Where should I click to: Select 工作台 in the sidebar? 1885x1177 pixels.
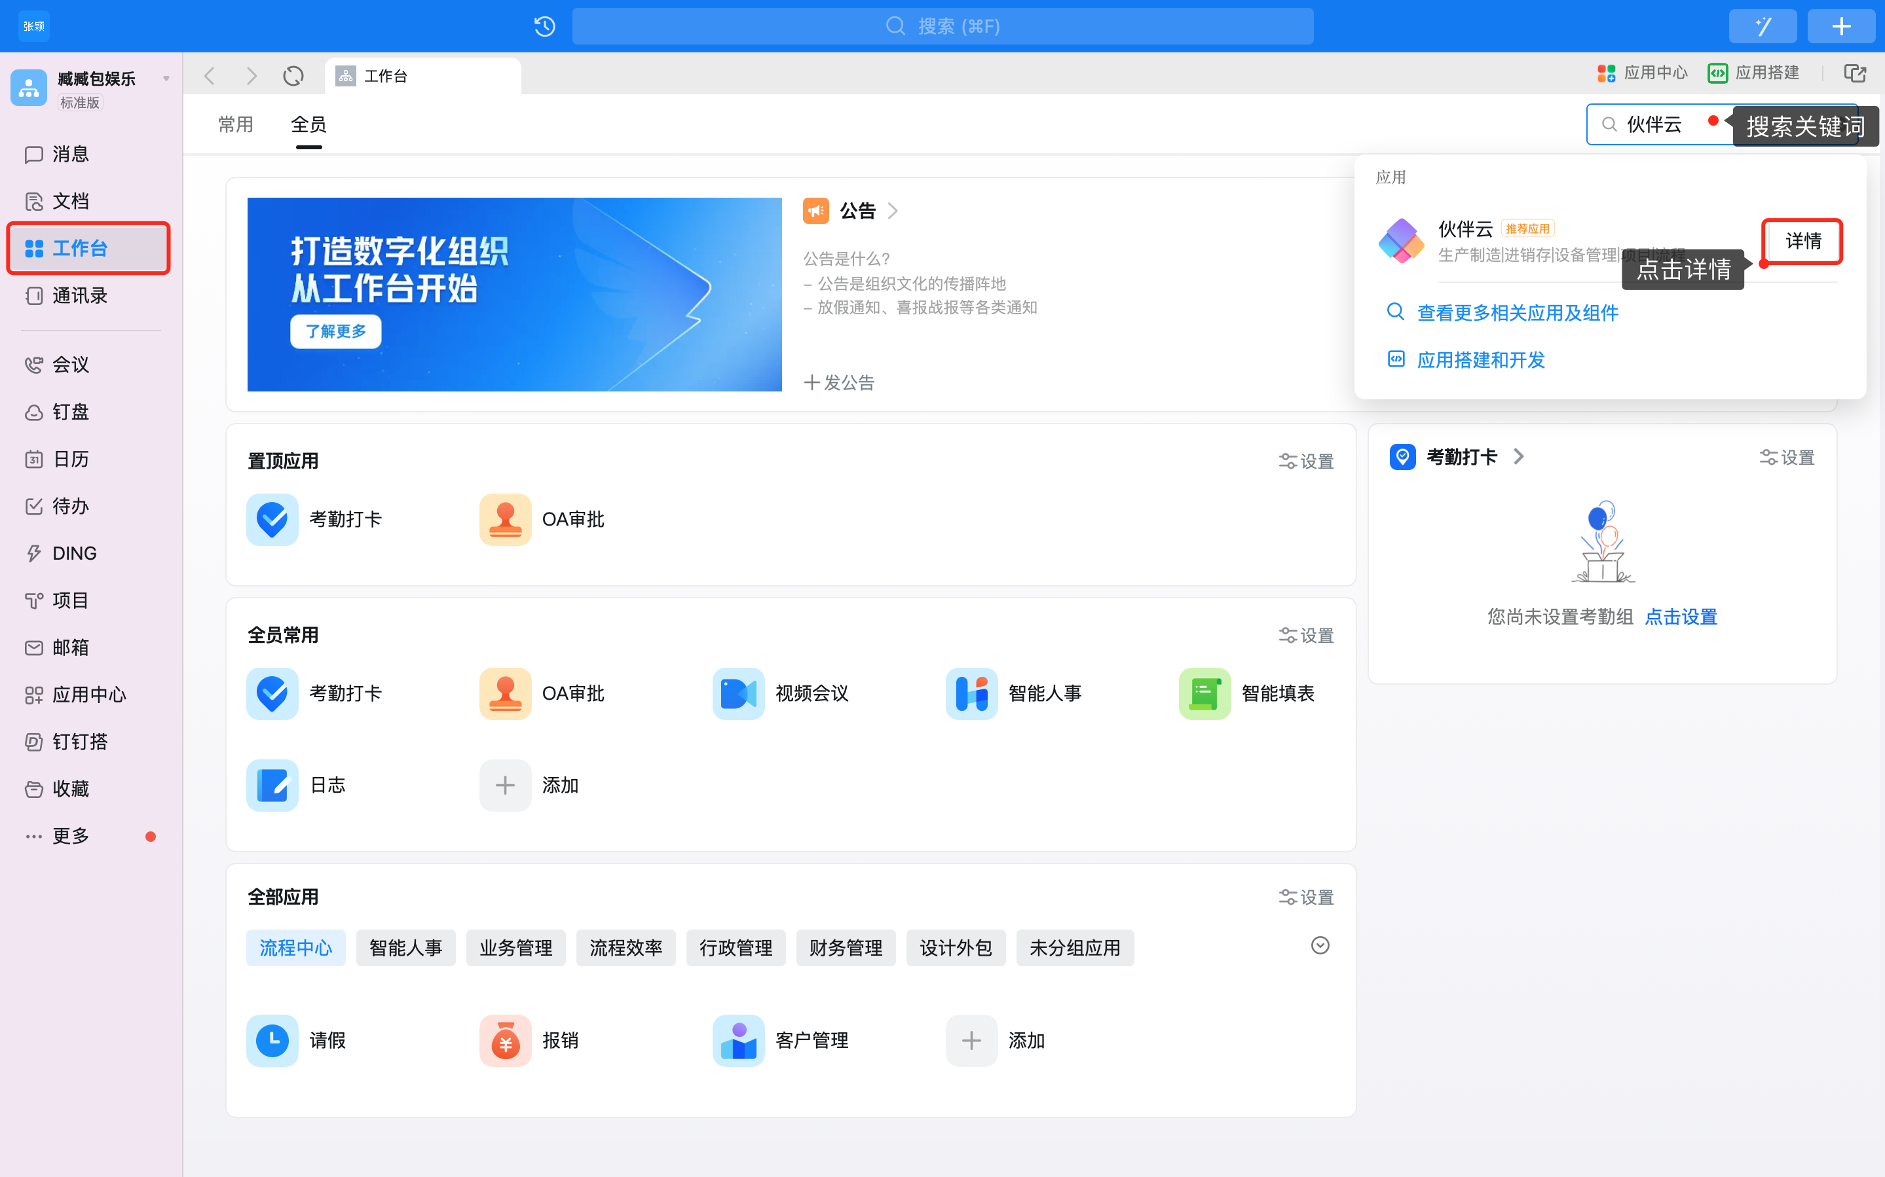click(x=89, y=248)
